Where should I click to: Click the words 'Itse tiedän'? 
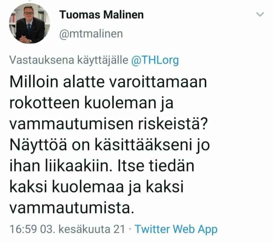(156, 166)
